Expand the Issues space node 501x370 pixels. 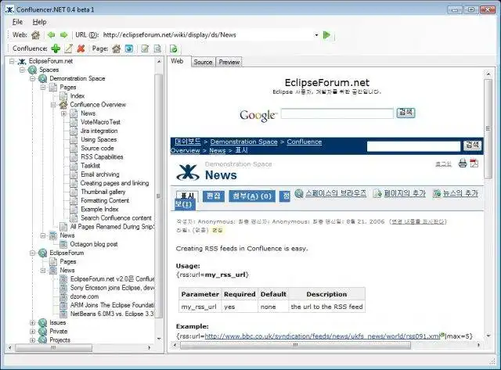click(33, 323)
